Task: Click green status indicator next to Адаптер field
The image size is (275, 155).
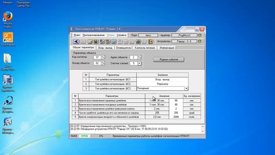Action: 199,35
